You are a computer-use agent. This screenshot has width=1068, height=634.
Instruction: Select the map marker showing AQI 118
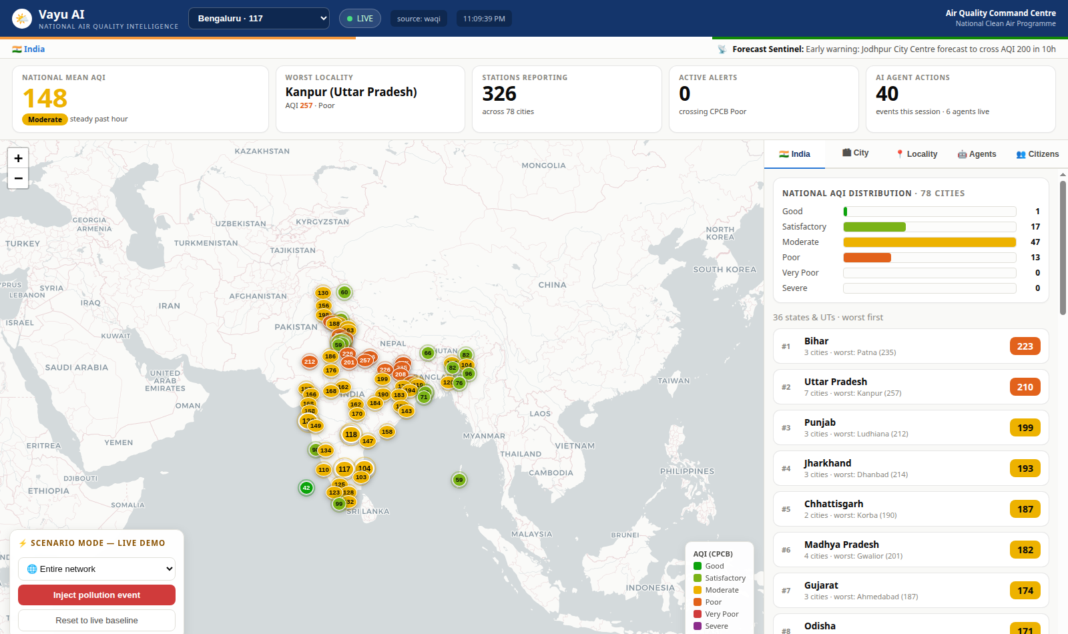coord(351,434)
